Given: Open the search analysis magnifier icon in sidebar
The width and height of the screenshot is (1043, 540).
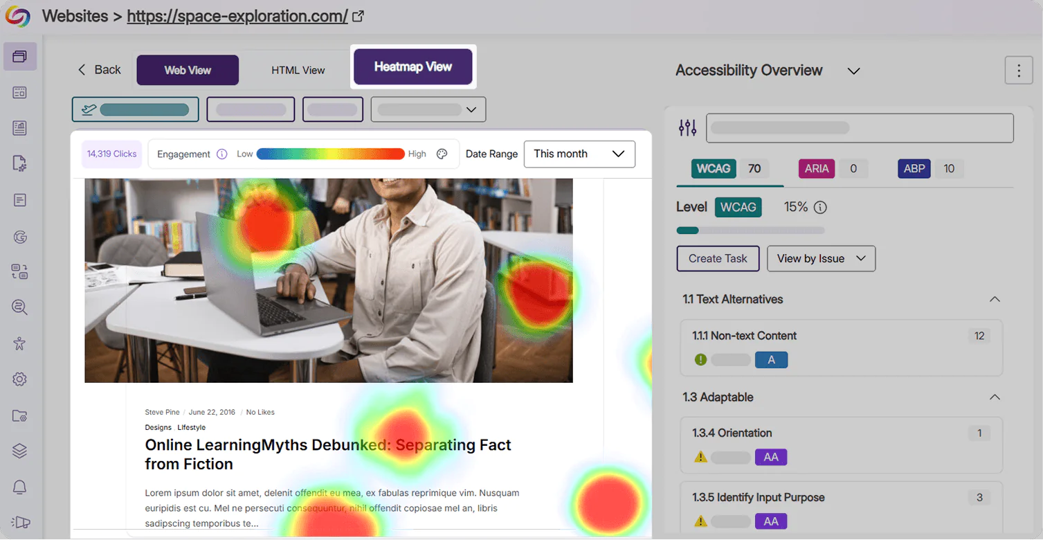Looking at the screenshot, I should click(20, 307).
